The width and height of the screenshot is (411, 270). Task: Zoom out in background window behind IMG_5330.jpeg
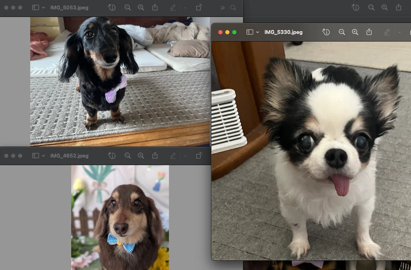[371, 8]
